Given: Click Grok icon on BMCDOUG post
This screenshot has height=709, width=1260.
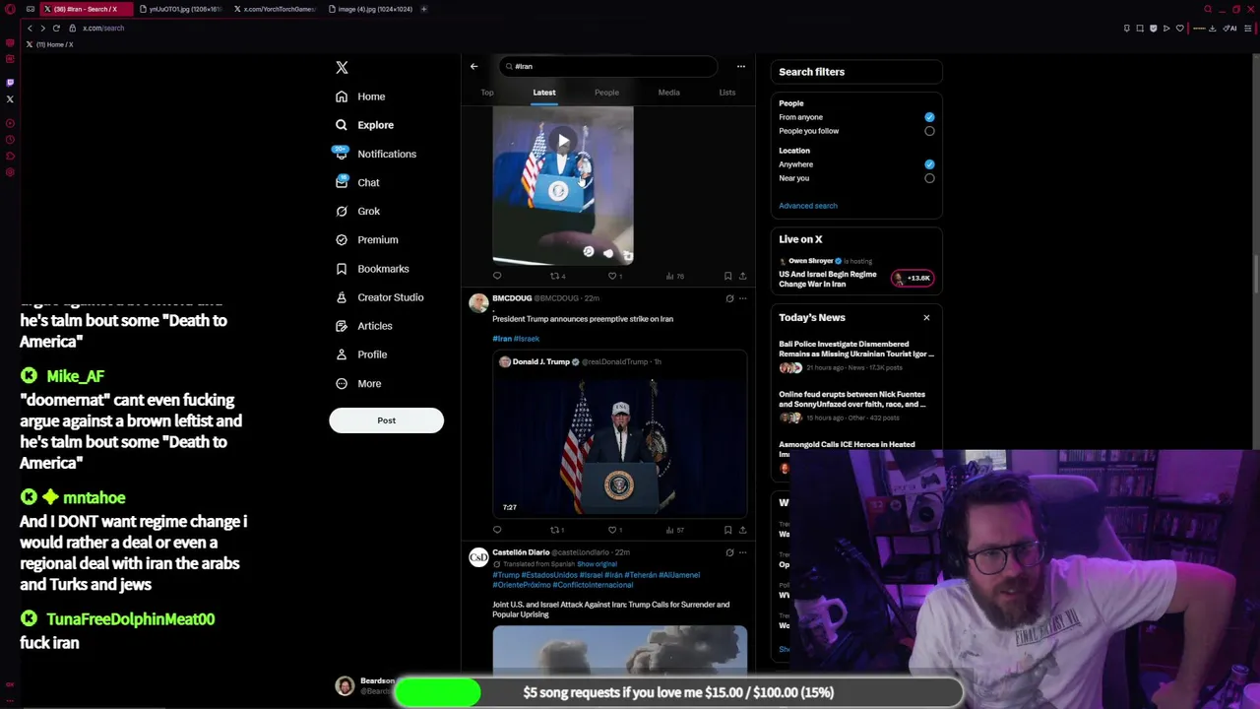Looking at the screenshot, I should tap(729, 298).
